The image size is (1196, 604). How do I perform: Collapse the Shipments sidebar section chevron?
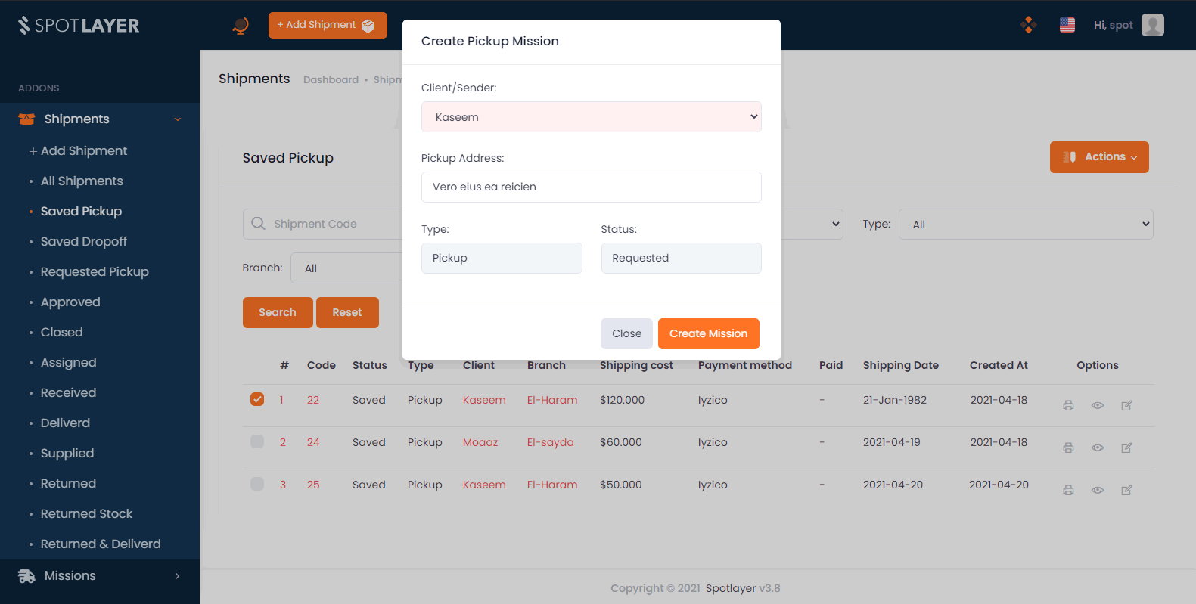178,119
